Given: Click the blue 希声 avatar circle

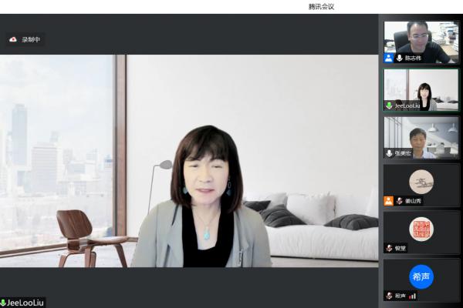Looking at the screenshot, I should click(421, 276).
